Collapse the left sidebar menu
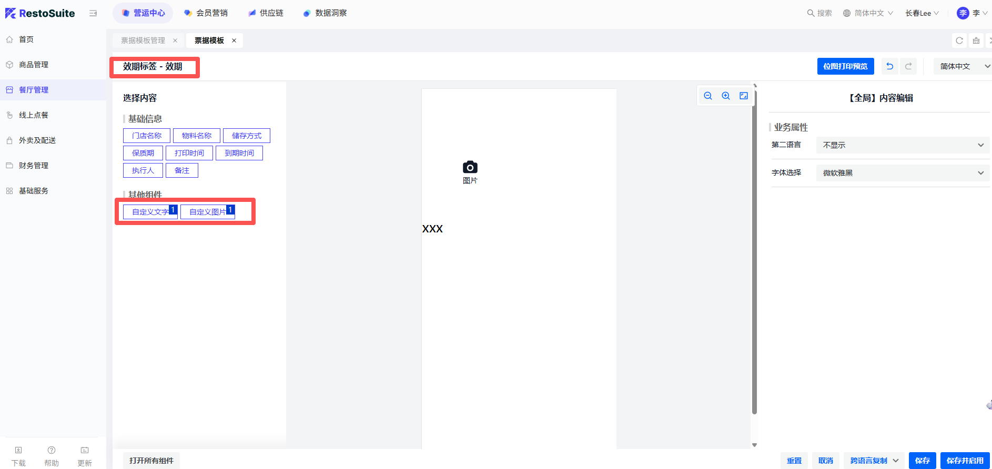Screen dimensions: 992x469 pyautogui.click(x=93, y=13)
